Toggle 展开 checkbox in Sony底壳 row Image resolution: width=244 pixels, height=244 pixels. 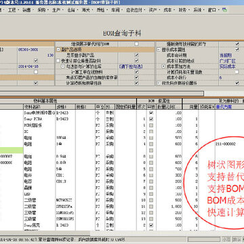pos(151,225)
